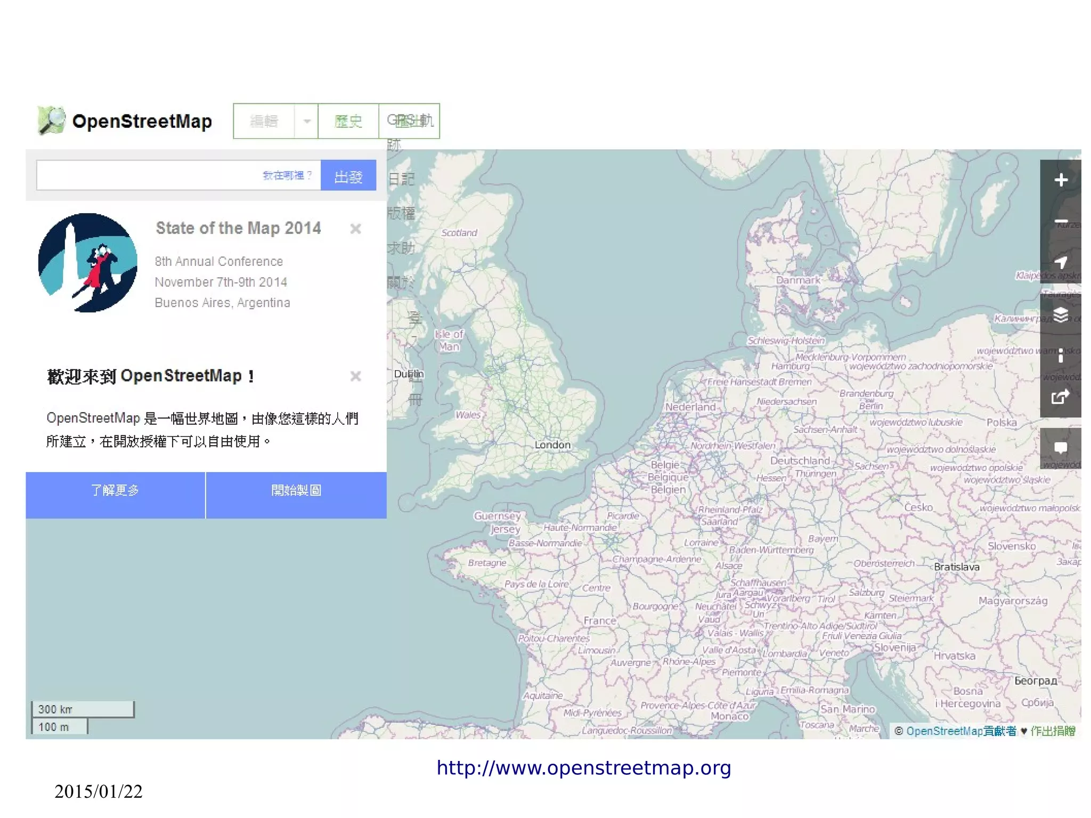Click the http://www.openstreetmap.org link
Image resolution: width=1091 pixels, height=818 pixels.
[x=584, y=768]
